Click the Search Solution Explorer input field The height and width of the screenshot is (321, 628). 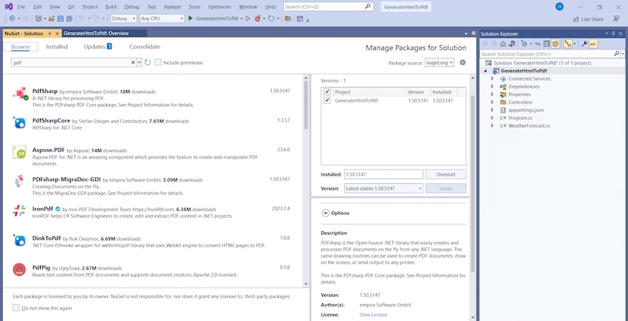[x=547, y=54]
